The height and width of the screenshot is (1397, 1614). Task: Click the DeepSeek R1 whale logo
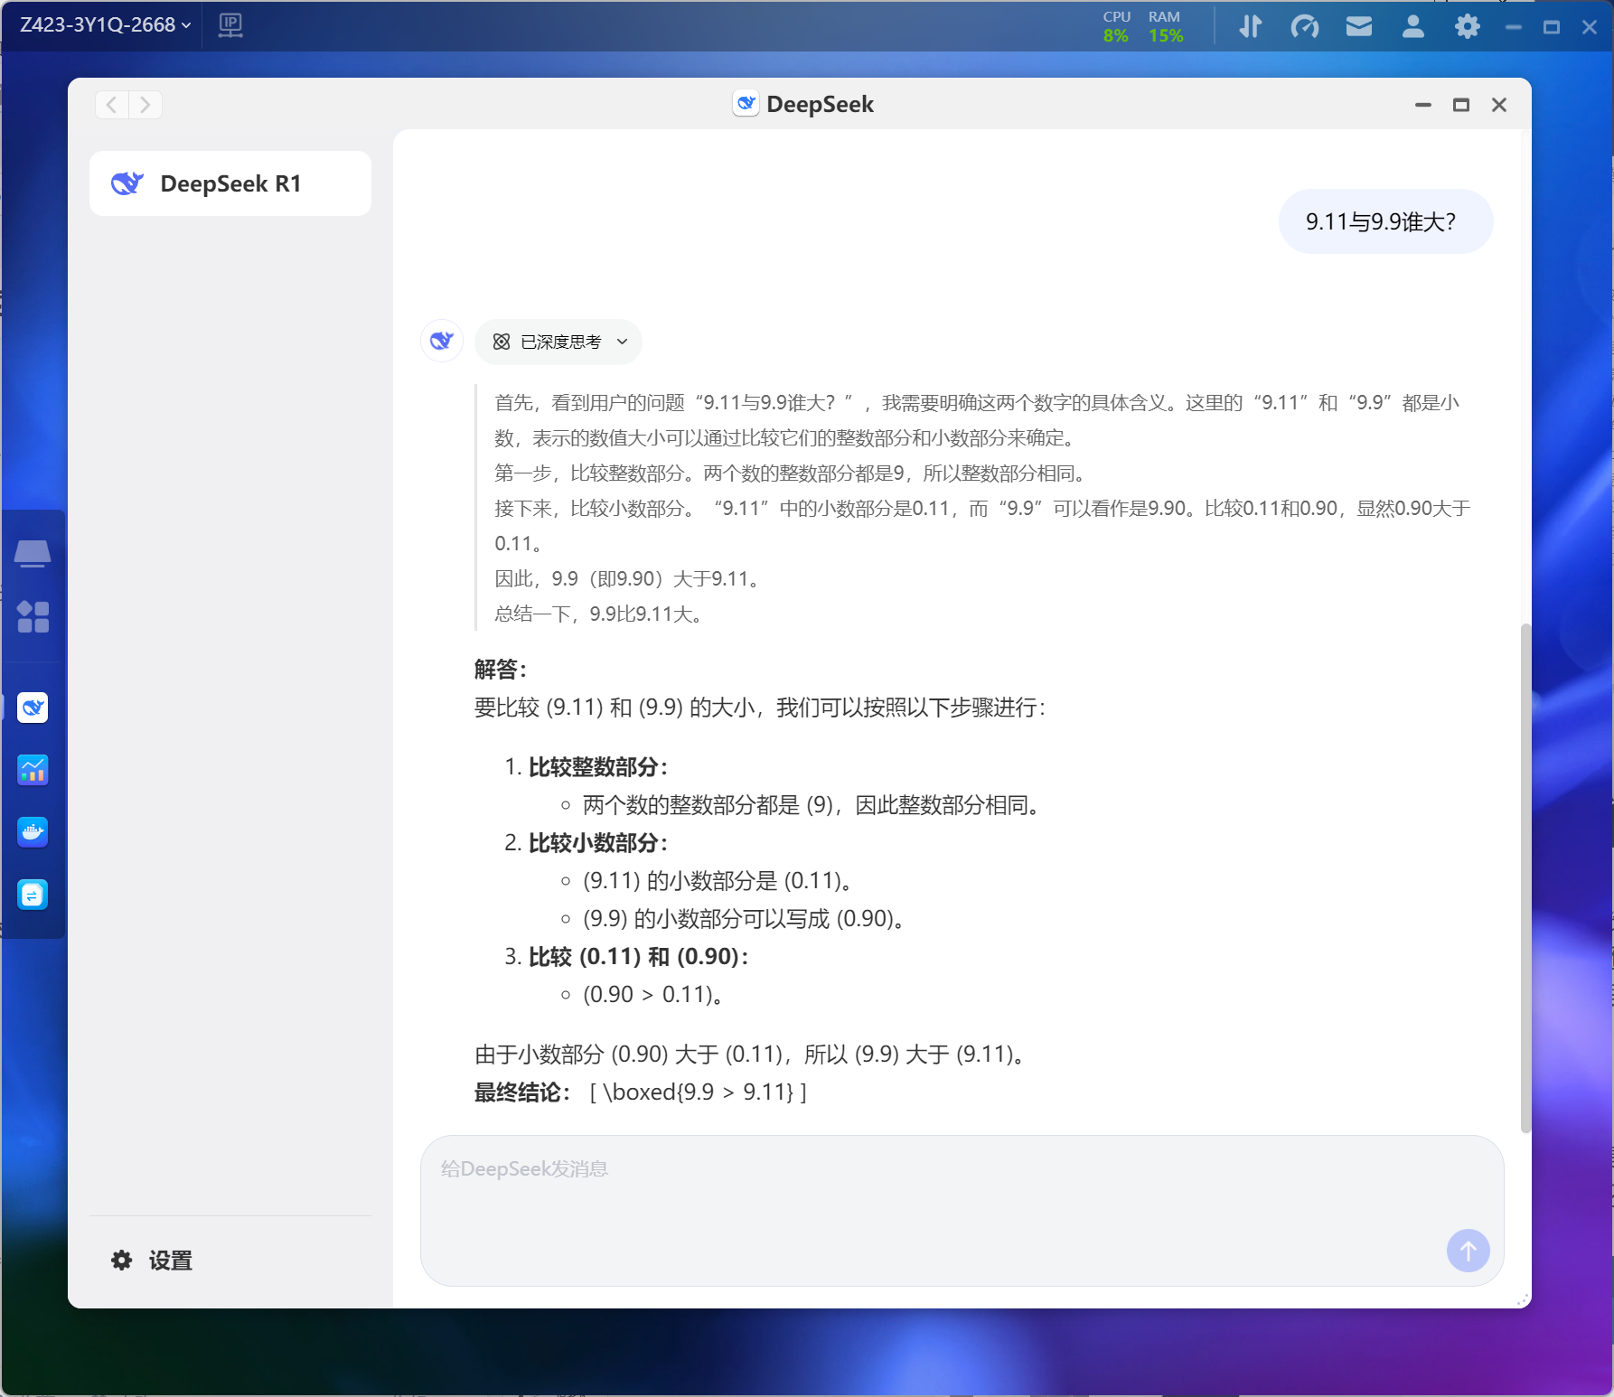coord(127,183)
